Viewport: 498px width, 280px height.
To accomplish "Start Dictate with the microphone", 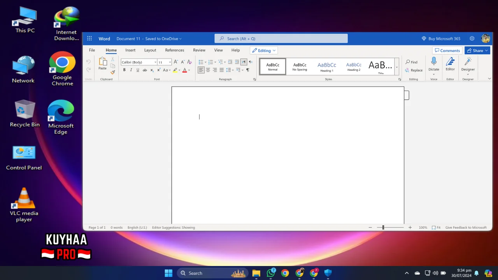I will pos(434,64).
